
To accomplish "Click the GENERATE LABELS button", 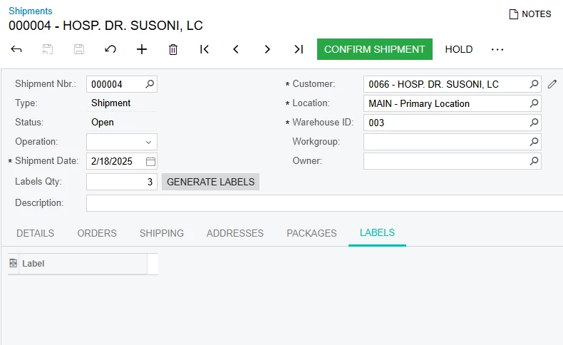I will (x=210, y=182).
